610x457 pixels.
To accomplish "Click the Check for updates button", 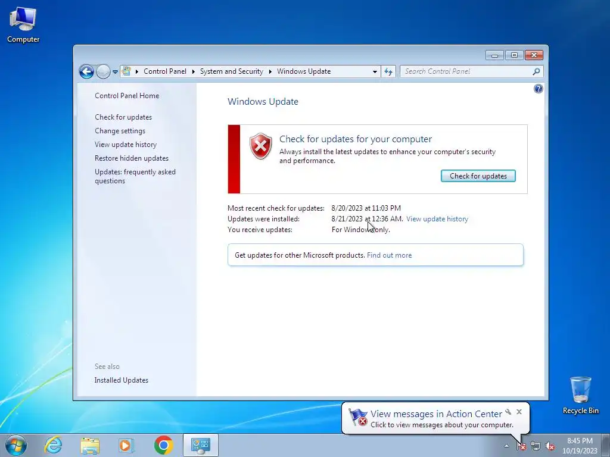I will pos(478,176).
